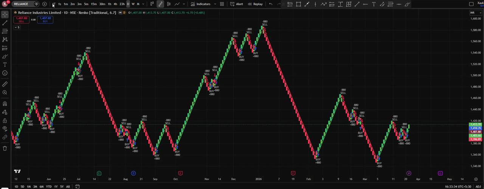Select the ruler measure tool
The width and height of the screenshot is (484, 189).
click(5, 84)
